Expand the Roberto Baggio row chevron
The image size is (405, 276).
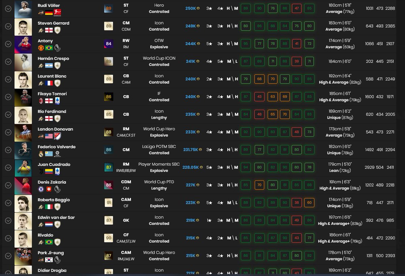coord(8,203)
